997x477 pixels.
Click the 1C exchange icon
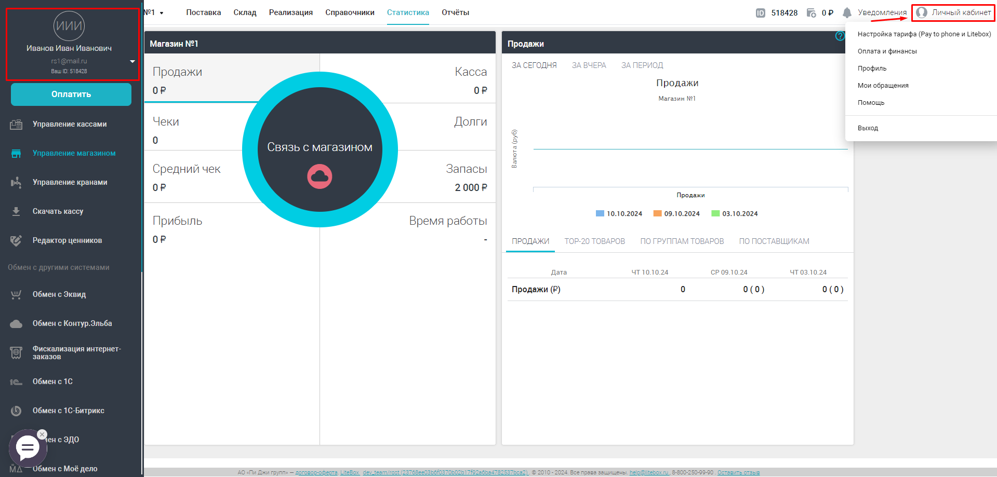coord(16,381)
